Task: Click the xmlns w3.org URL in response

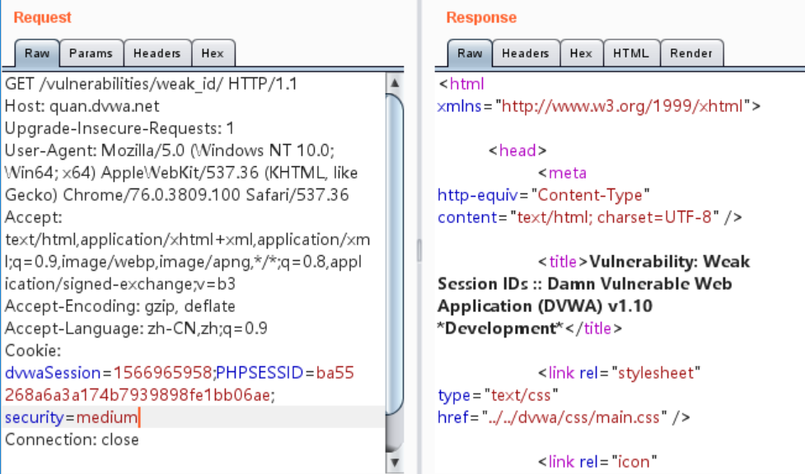Action: (622, 106)
